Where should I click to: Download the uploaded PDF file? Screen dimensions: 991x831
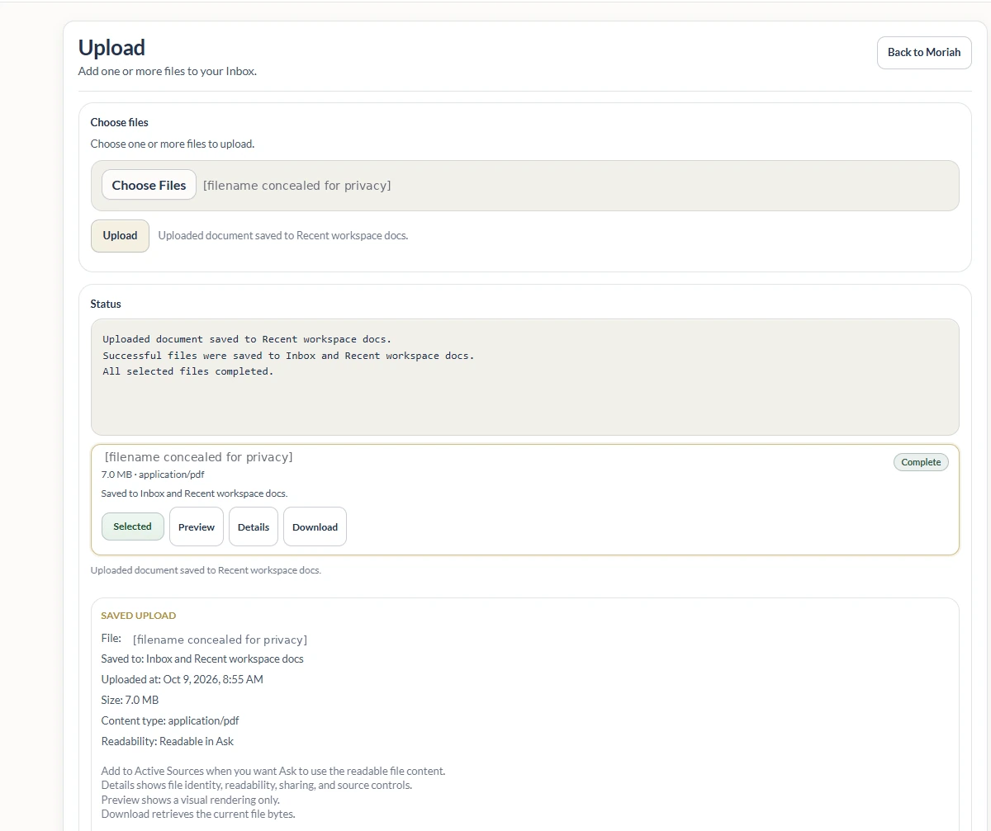point(315,526)
